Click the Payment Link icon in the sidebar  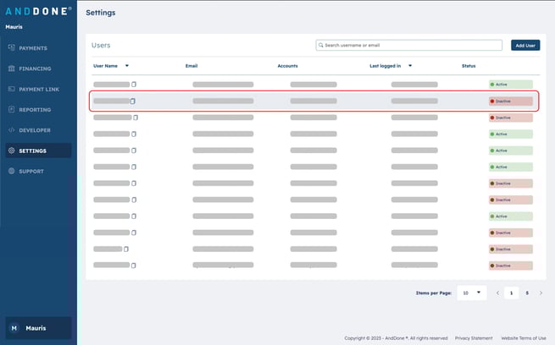(x=11, y=89)
